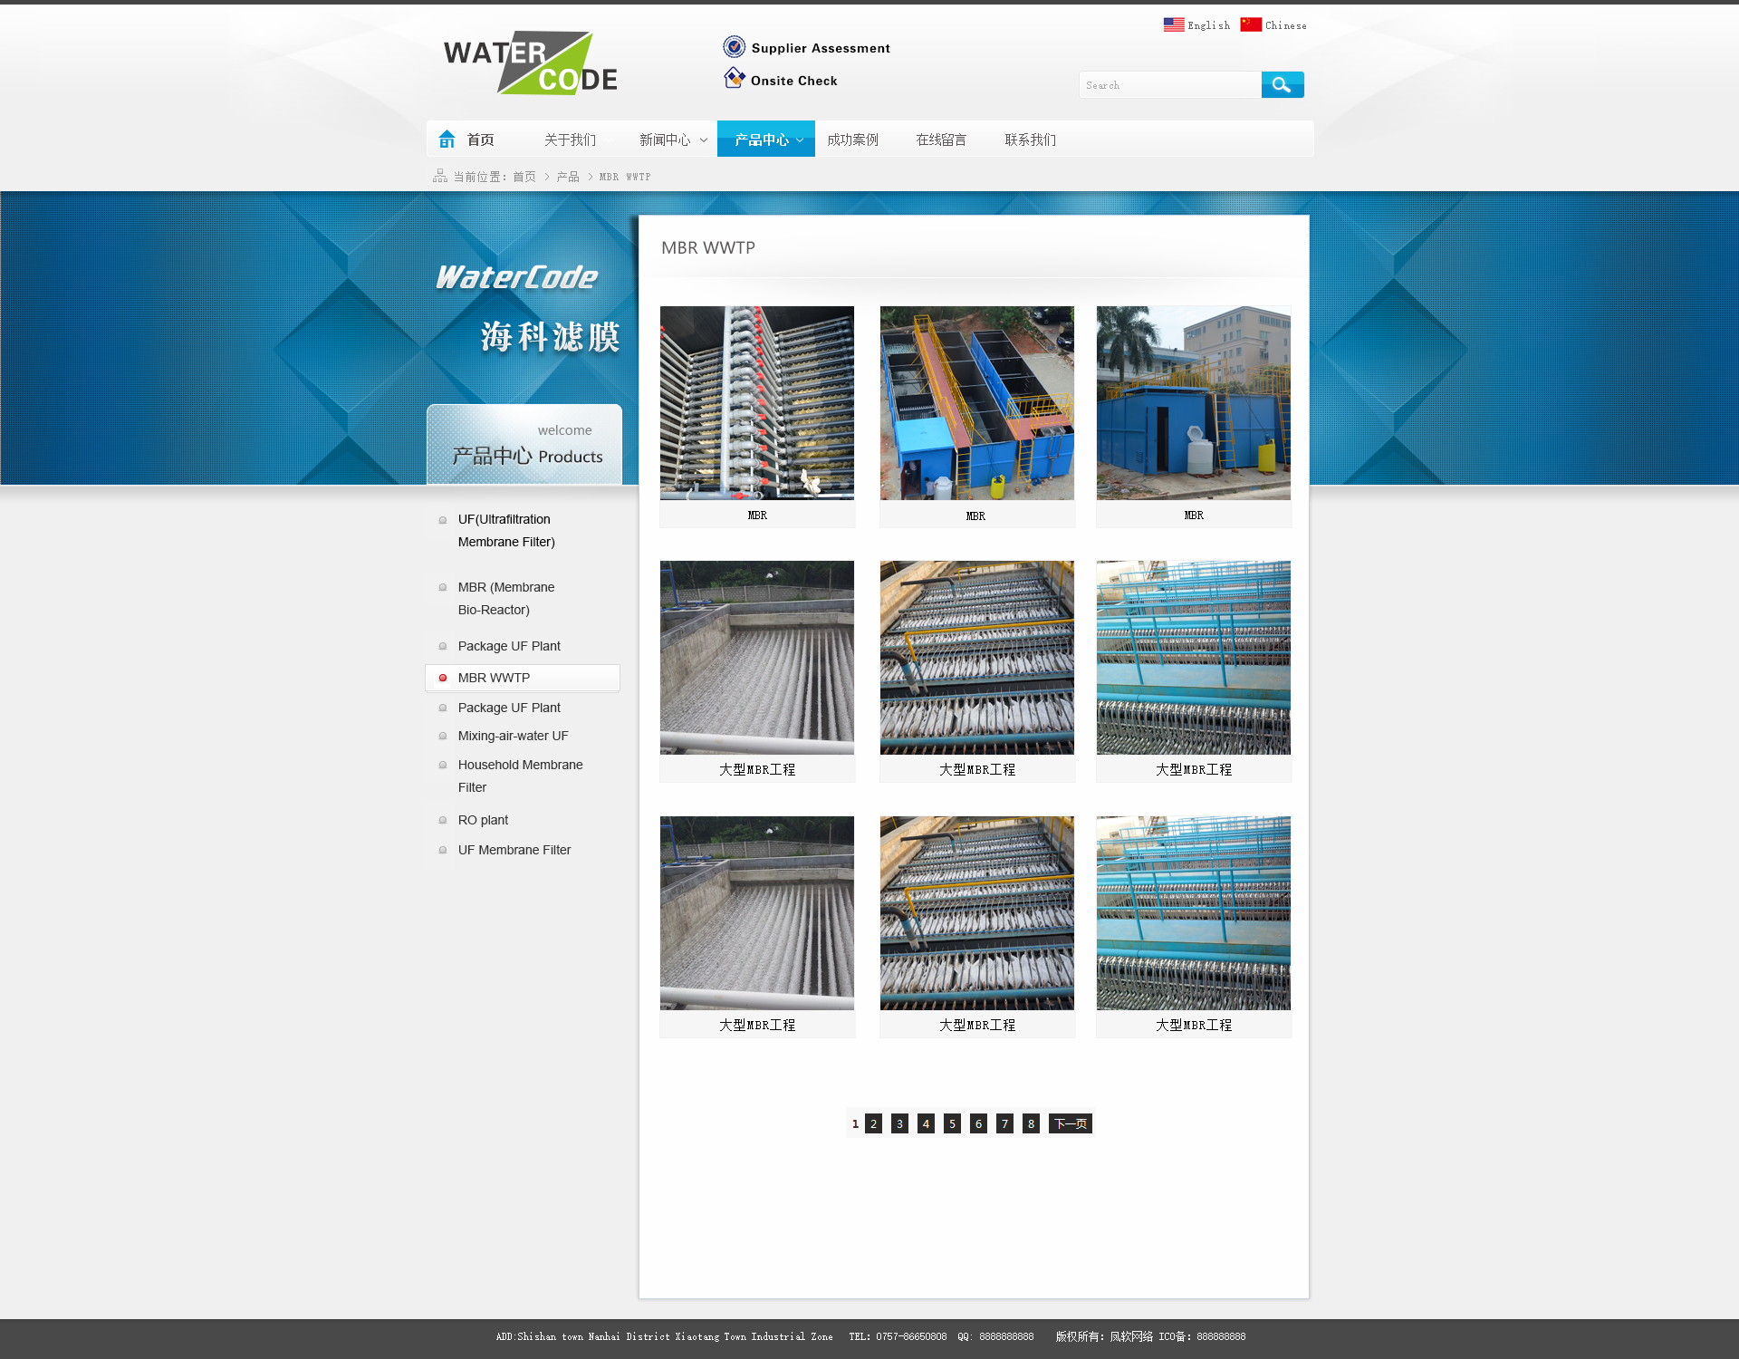This screenshot has height=1359, width=1739.
Task: Jump to page 5 in pagination
Action: [952, 1123]
